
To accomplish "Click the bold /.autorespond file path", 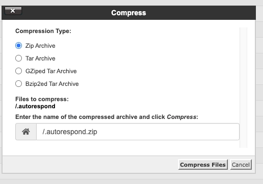I will pyautogui.click(x=35, y=106).
